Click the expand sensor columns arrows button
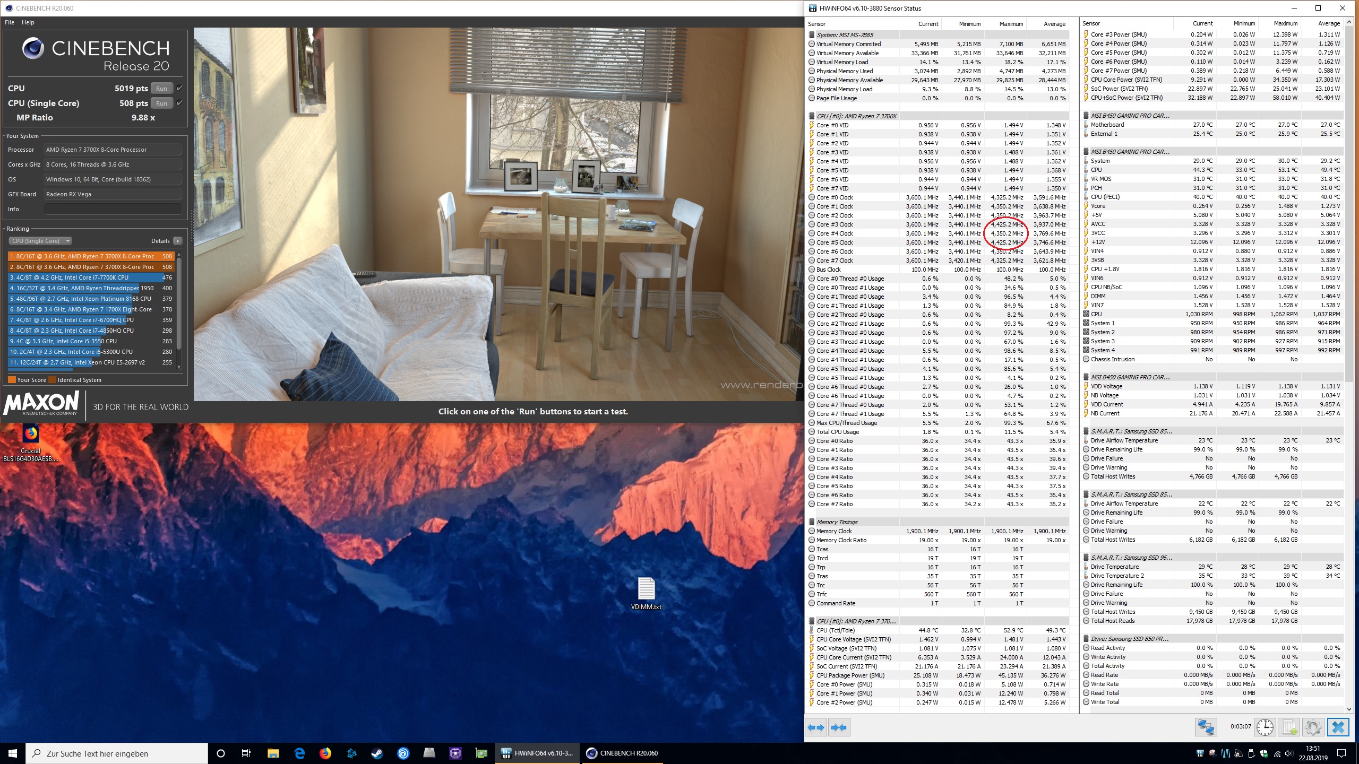1359x764 pixels. 816,727
